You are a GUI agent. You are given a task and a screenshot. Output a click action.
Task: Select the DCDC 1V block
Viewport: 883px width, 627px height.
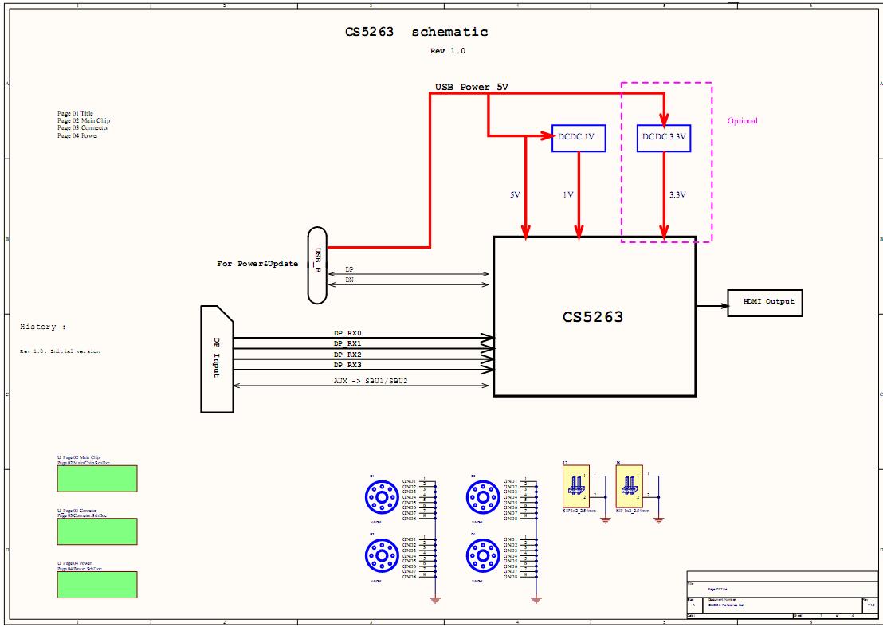(579, 138)
